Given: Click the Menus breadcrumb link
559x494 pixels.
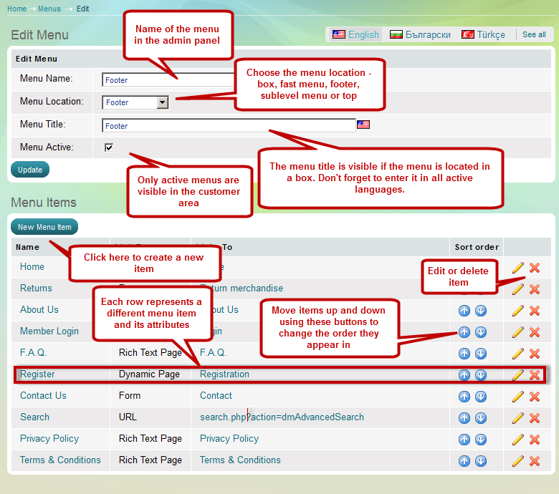Looking at the screenshot, I should (49, 9).
